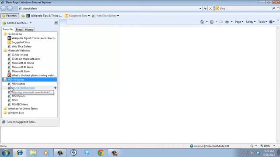Open Suggested Sites in the favorites list
This screenshot has height=157, width=280.
click(19, 42)
